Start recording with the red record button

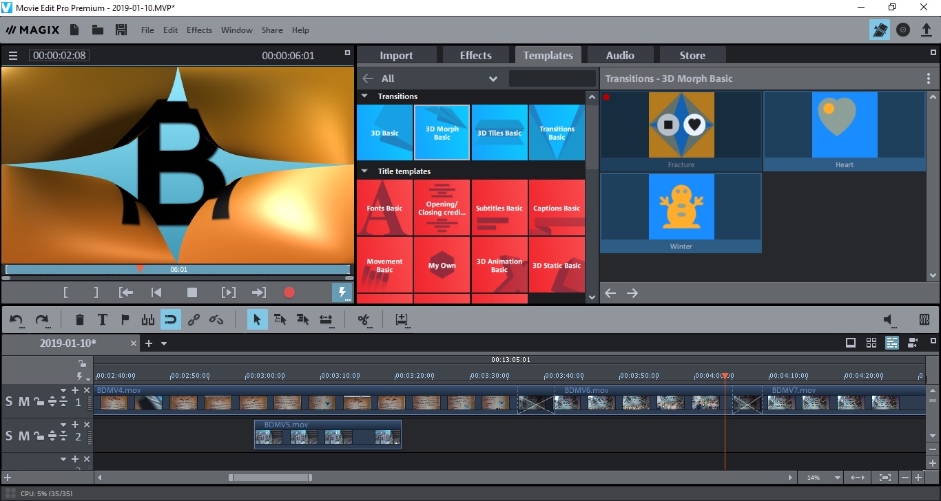pos(289,292)
